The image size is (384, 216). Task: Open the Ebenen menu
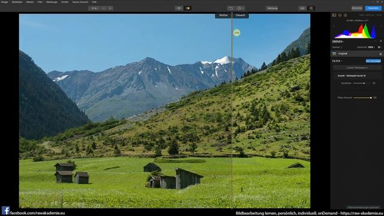[30, 2]
